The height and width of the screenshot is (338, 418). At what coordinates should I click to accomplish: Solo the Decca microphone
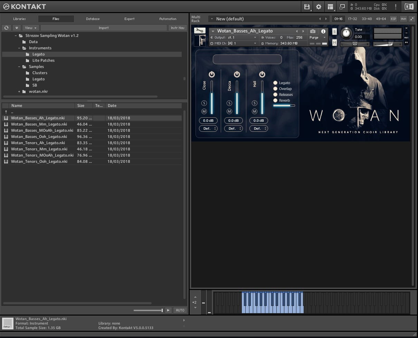tap(229, 103)
